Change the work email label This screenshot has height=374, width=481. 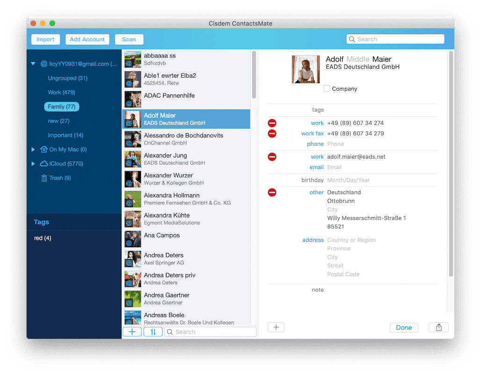coord(317,157)
